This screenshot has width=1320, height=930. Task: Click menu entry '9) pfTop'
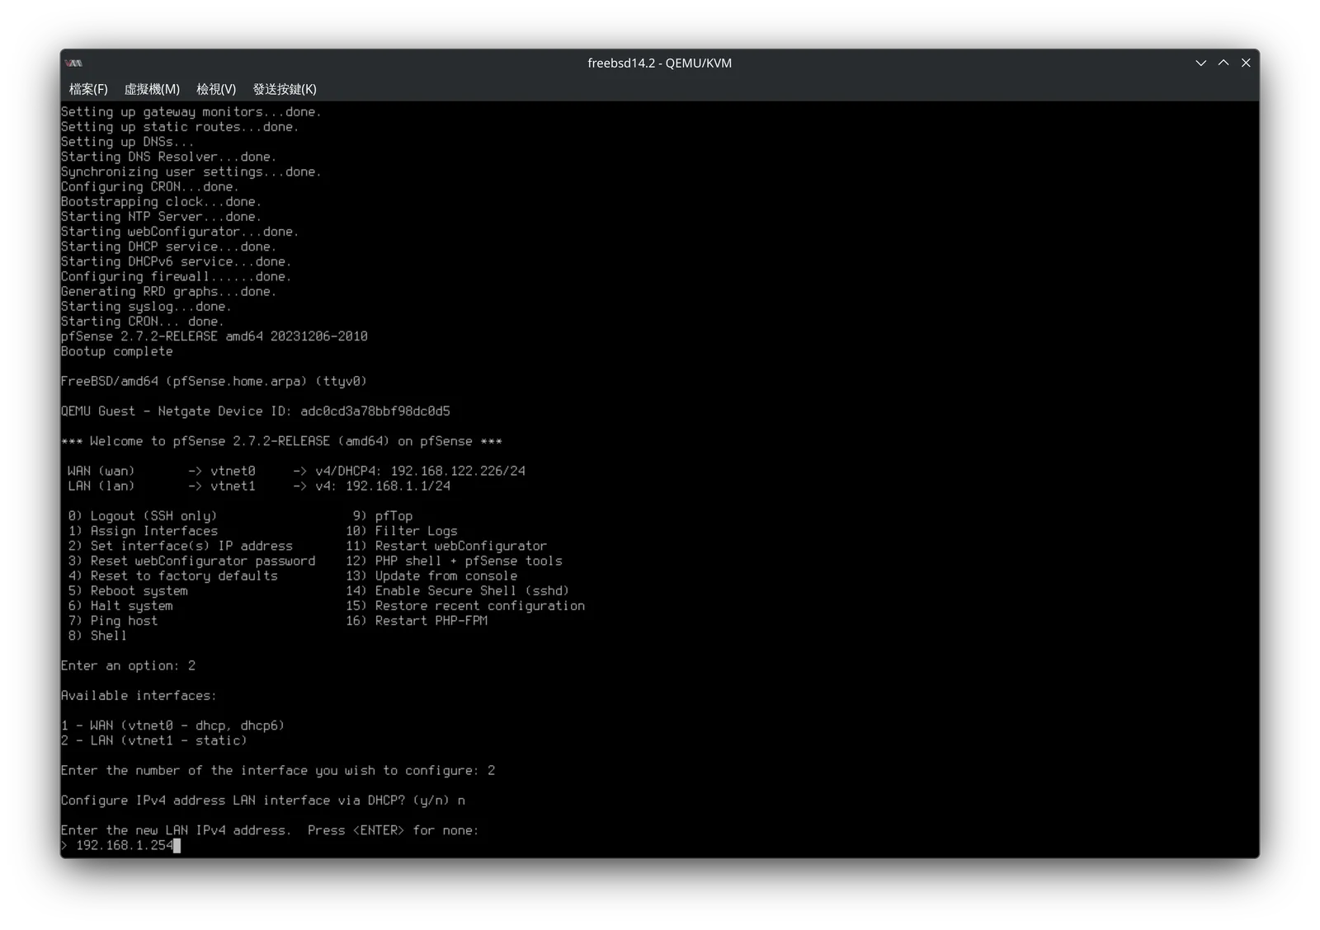tap(383, 516)
